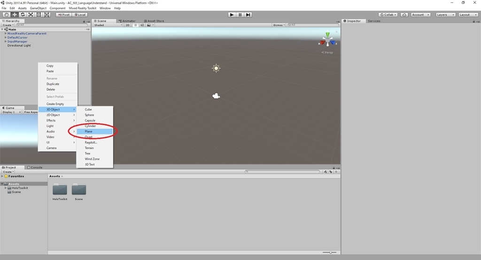
Task: Open the Collab dropdown
Action: [x=388, y=15]
